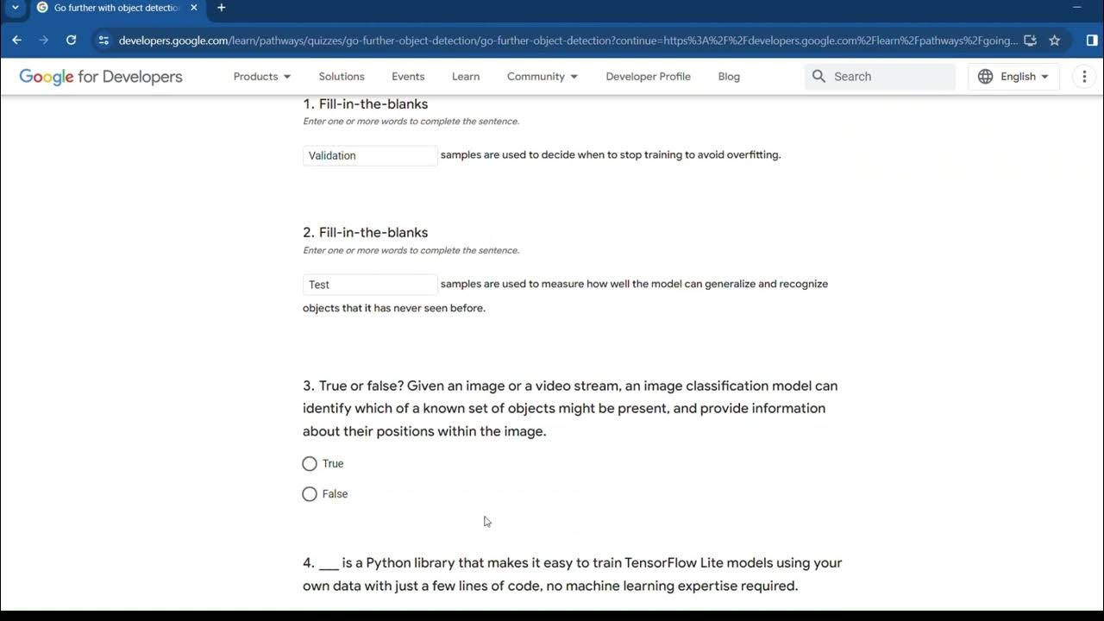This screenshot has width=1104, height=621.
Task: Open the Events menu item
Action: coord(408,76)
